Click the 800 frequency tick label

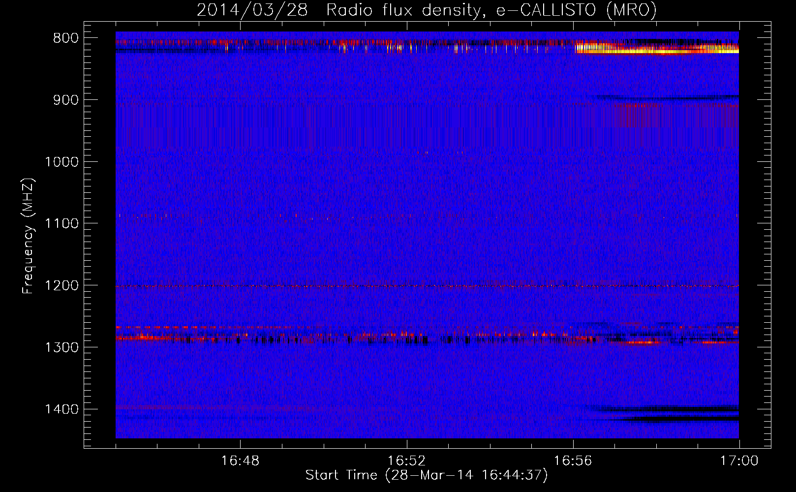click(x=66, y=38)
